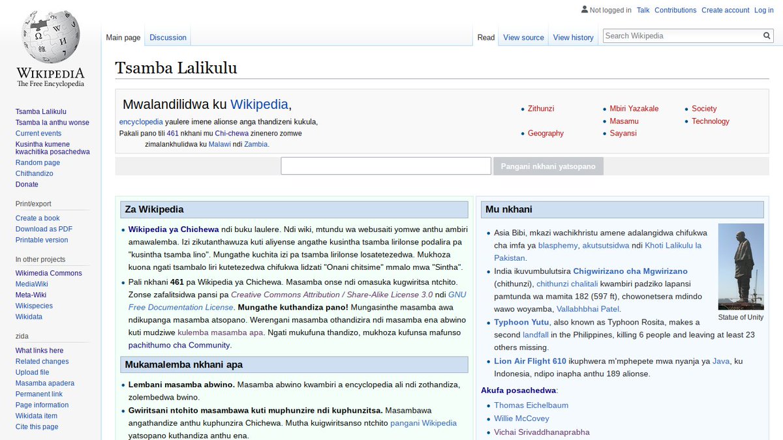Open the Geography category link

click(x=545, y=133)
